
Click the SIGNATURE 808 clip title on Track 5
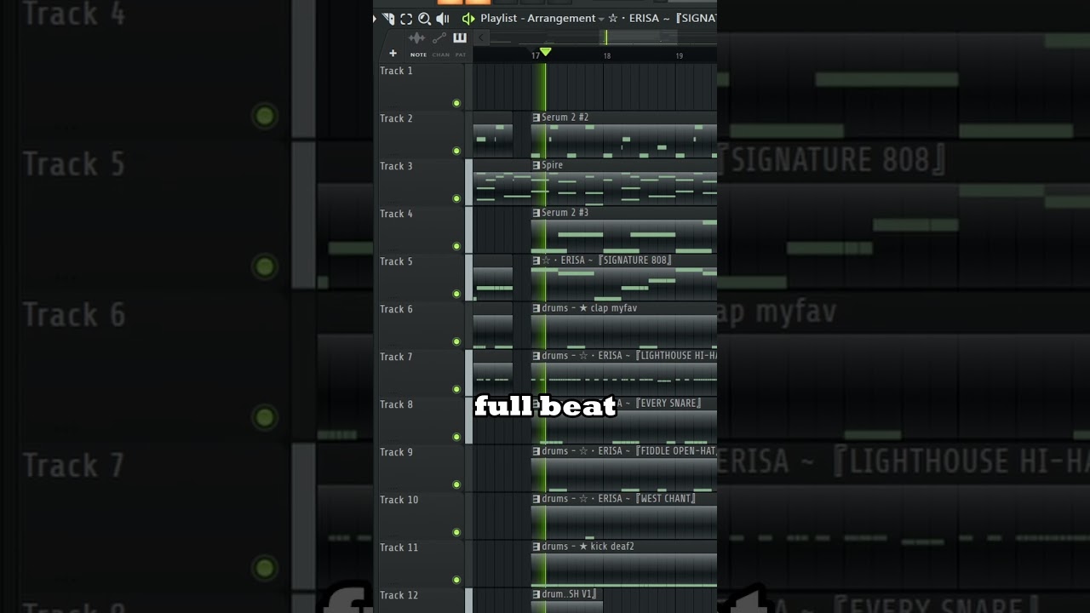coord(607,261)
